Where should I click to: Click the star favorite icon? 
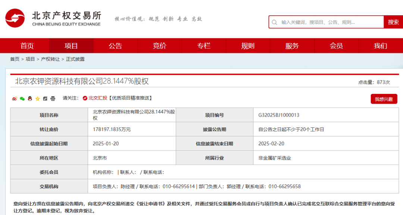tap(38, 98)
